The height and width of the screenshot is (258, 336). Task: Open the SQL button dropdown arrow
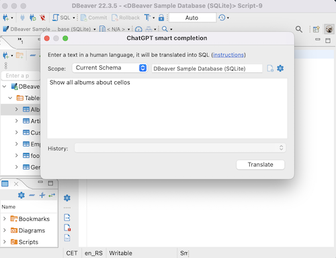click(x=74, y=17)
